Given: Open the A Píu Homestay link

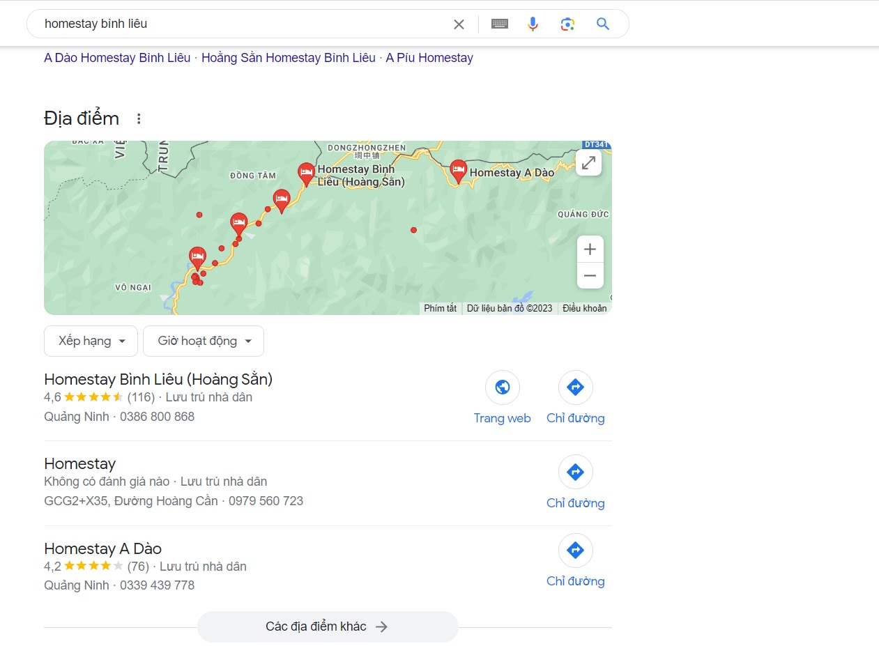Looking at the screenshot, I should coord(429,58).
